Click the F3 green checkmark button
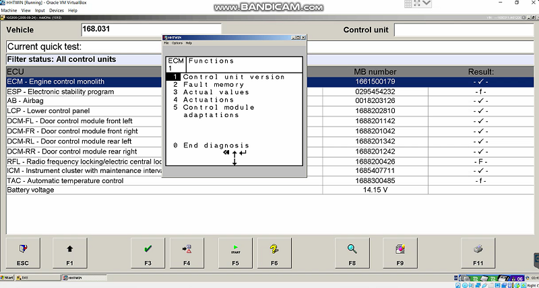 point(148,253)
